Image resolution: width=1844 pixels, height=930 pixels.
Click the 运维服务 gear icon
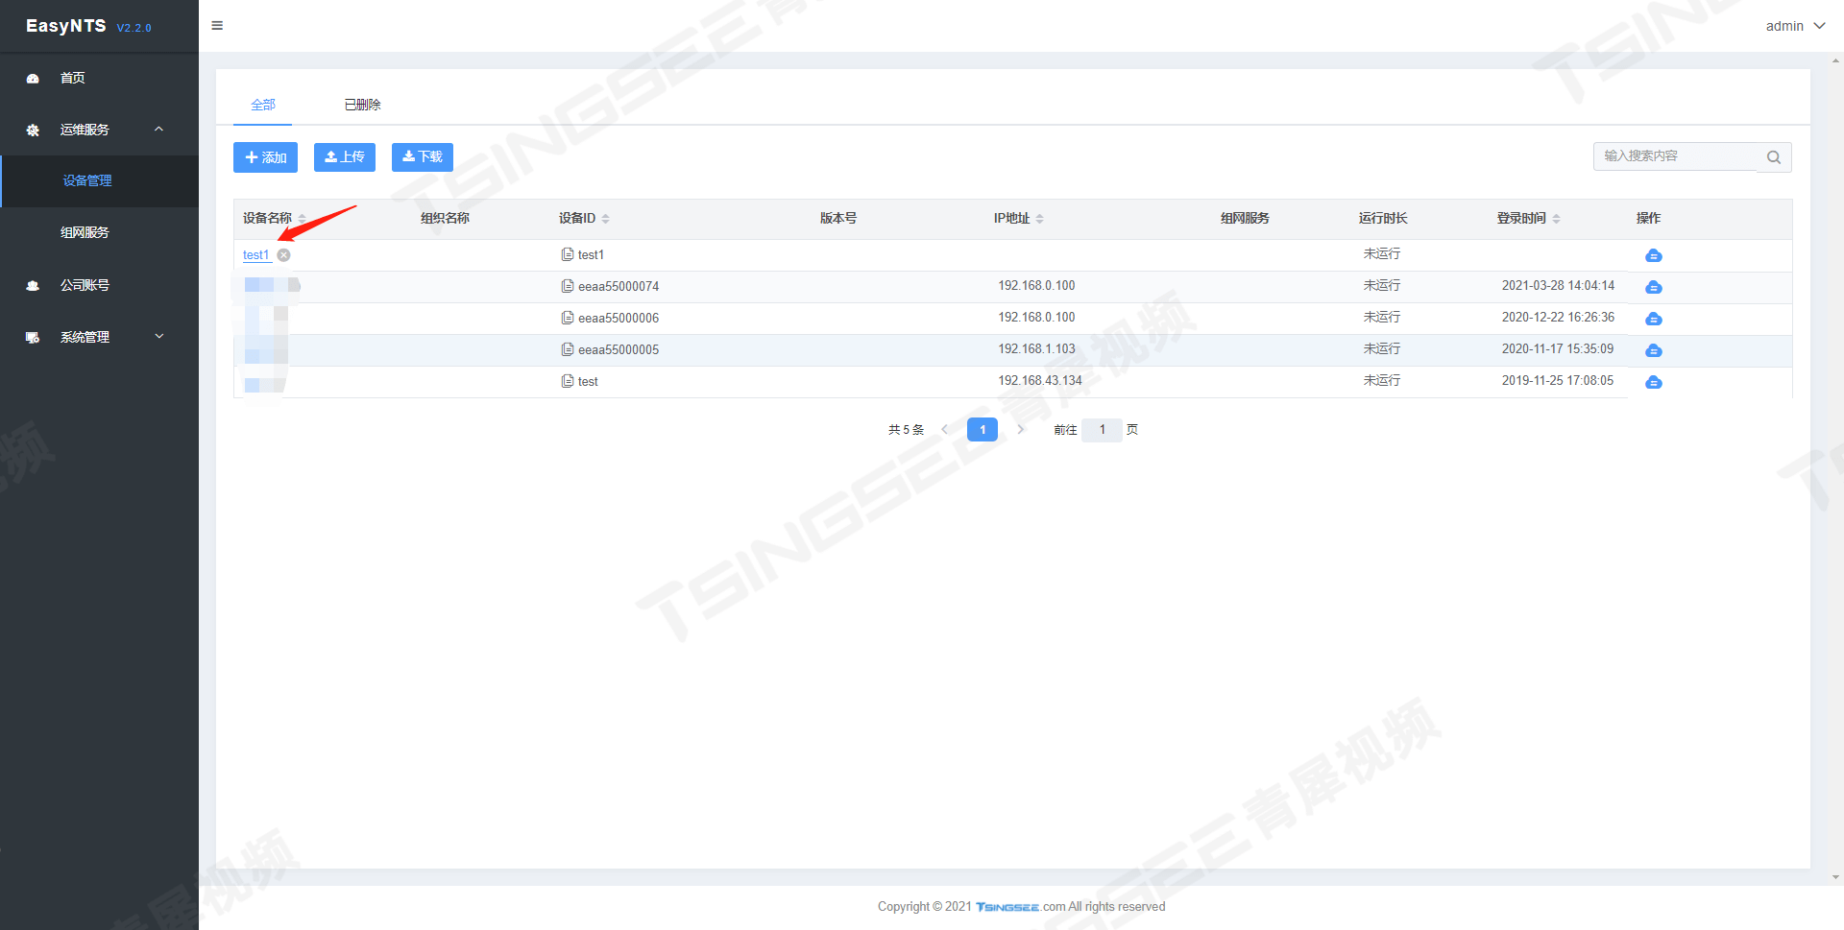(x=33, y=131)
